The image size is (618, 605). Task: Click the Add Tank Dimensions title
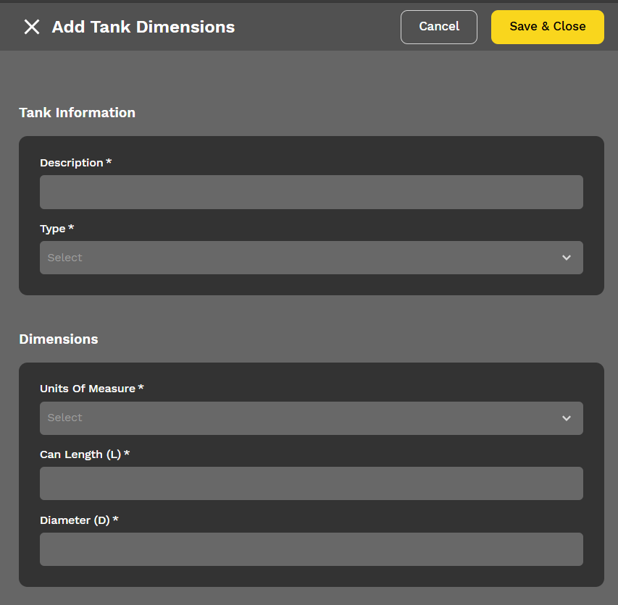point(143,27)
